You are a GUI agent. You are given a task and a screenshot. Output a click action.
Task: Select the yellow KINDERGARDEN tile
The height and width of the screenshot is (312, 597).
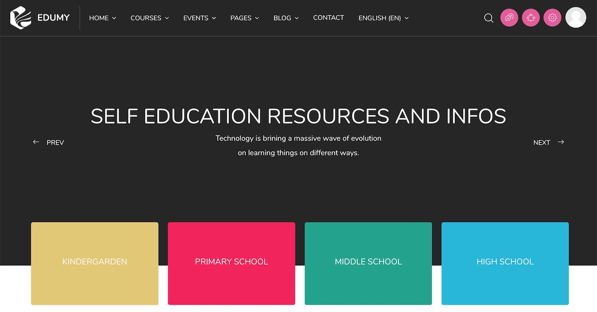click(x=95, y=263)
